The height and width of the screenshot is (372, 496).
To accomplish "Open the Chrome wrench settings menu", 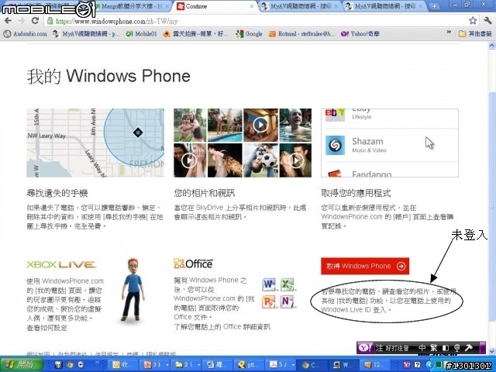I will click(x=487, y=21).
